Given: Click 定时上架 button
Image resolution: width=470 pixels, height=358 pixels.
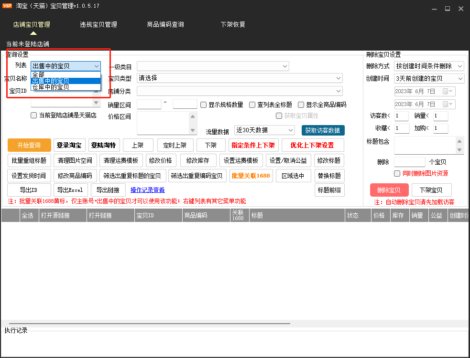Looking at the screenshot, I should (x=175, y=145).
